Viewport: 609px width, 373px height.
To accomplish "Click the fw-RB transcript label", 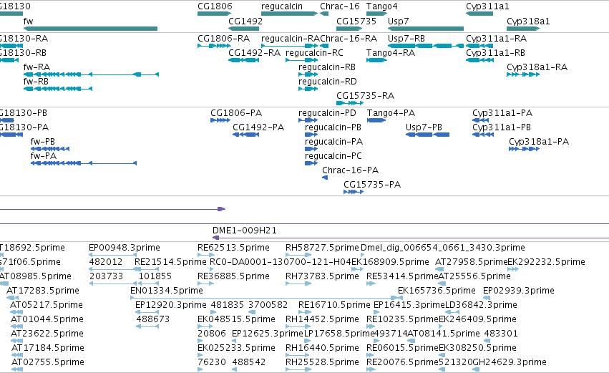I will pyautogui.click(x=36, y=81).
